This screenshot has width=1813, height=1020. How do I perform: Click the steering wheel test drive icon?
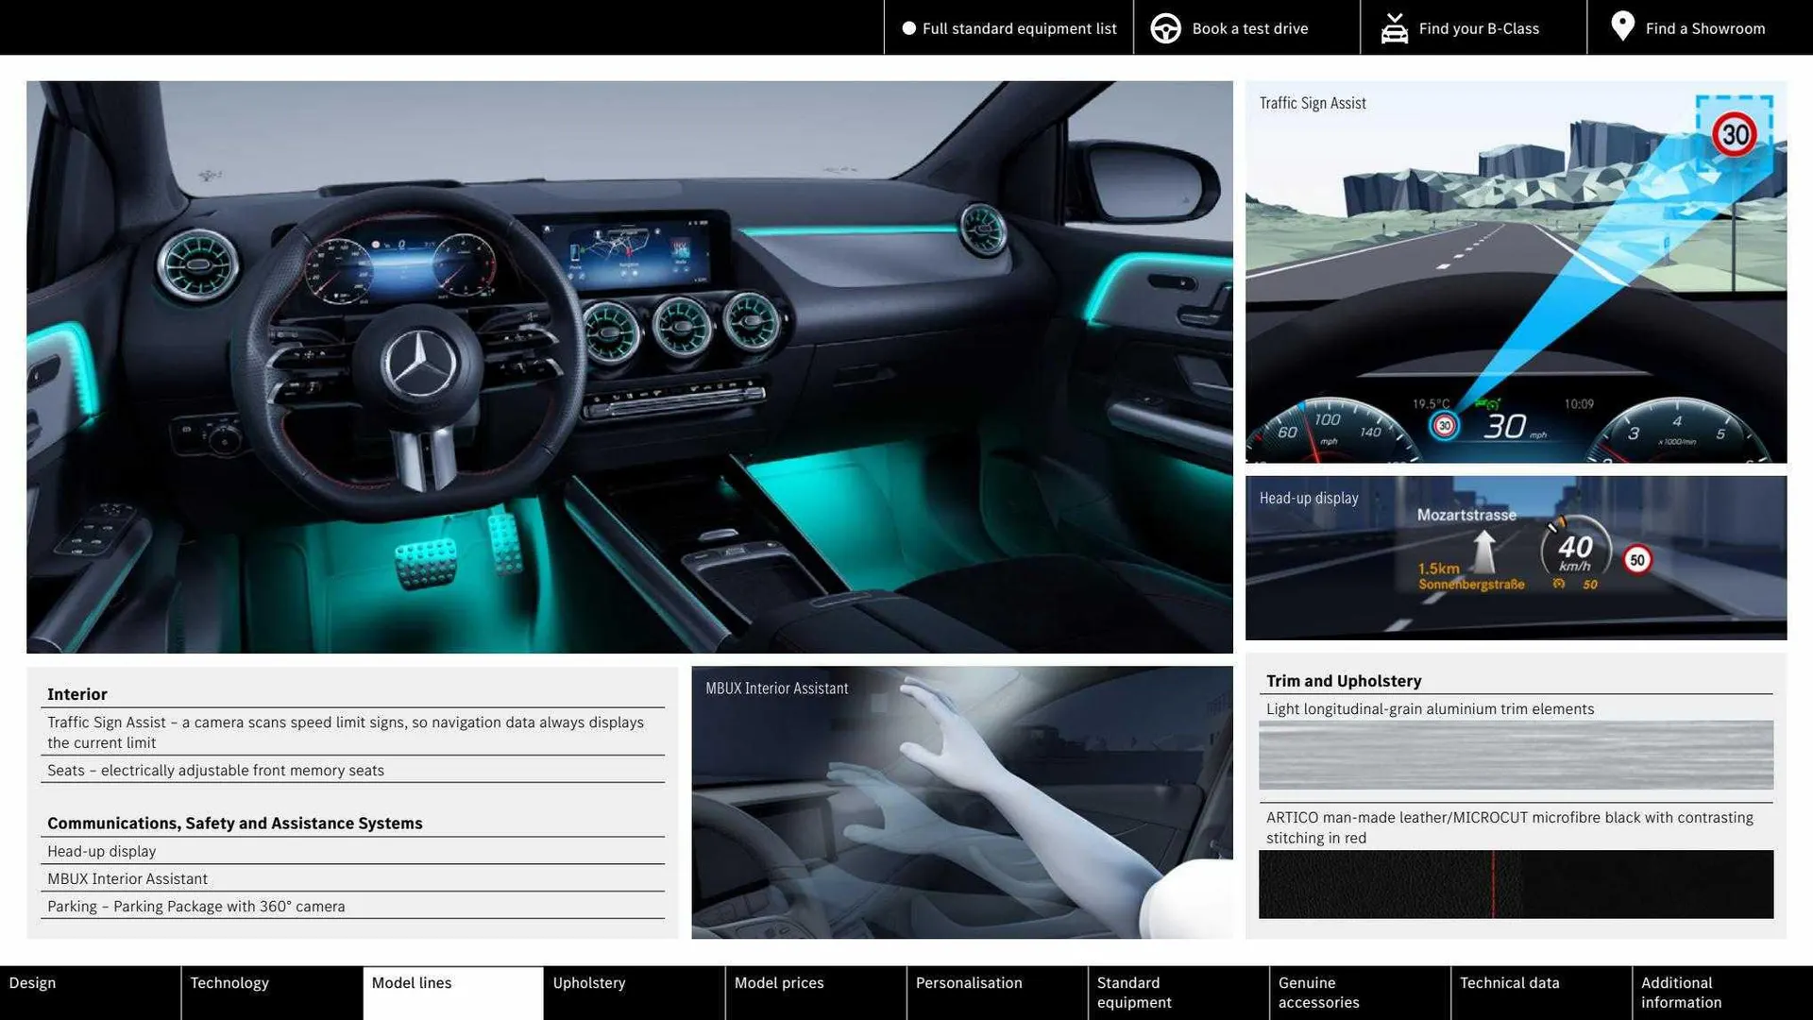click(x=1165, y=28)
